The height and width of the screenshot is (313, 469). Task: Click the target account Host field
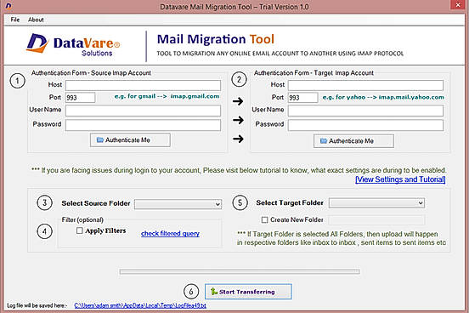tap(365, 85)
